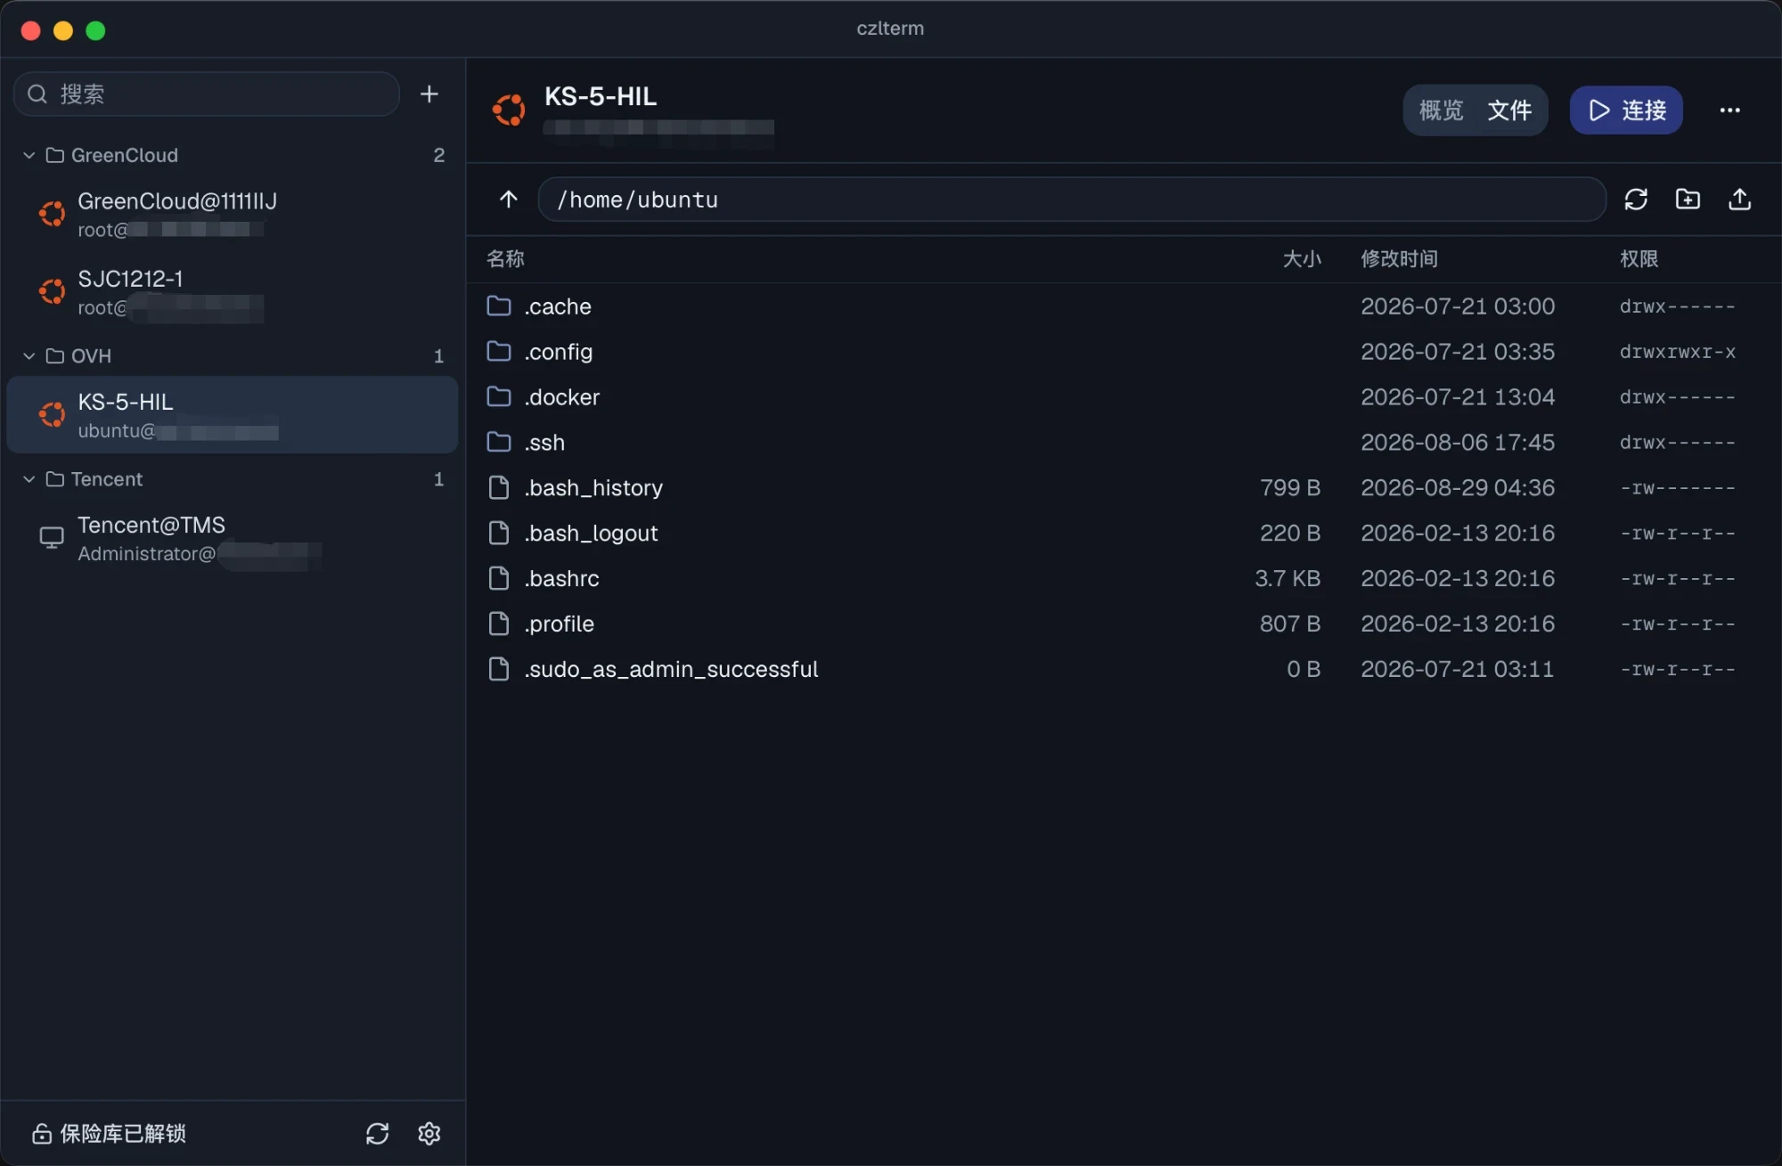Collapse the GreenCloud group

coord(29,155)
